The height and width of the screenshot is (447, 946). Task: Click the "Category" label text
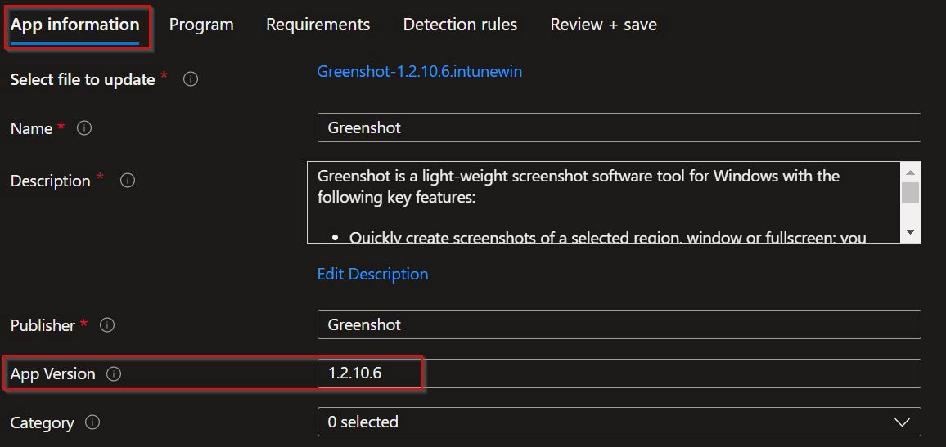click(43, 423)
